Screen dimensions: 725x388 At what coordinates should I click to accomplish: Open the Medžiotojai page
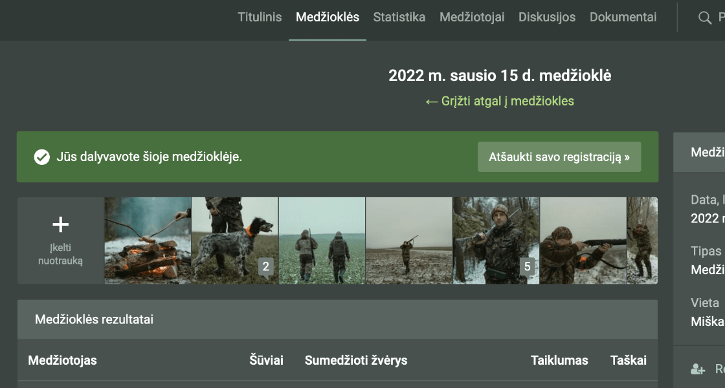click(472, 17)
